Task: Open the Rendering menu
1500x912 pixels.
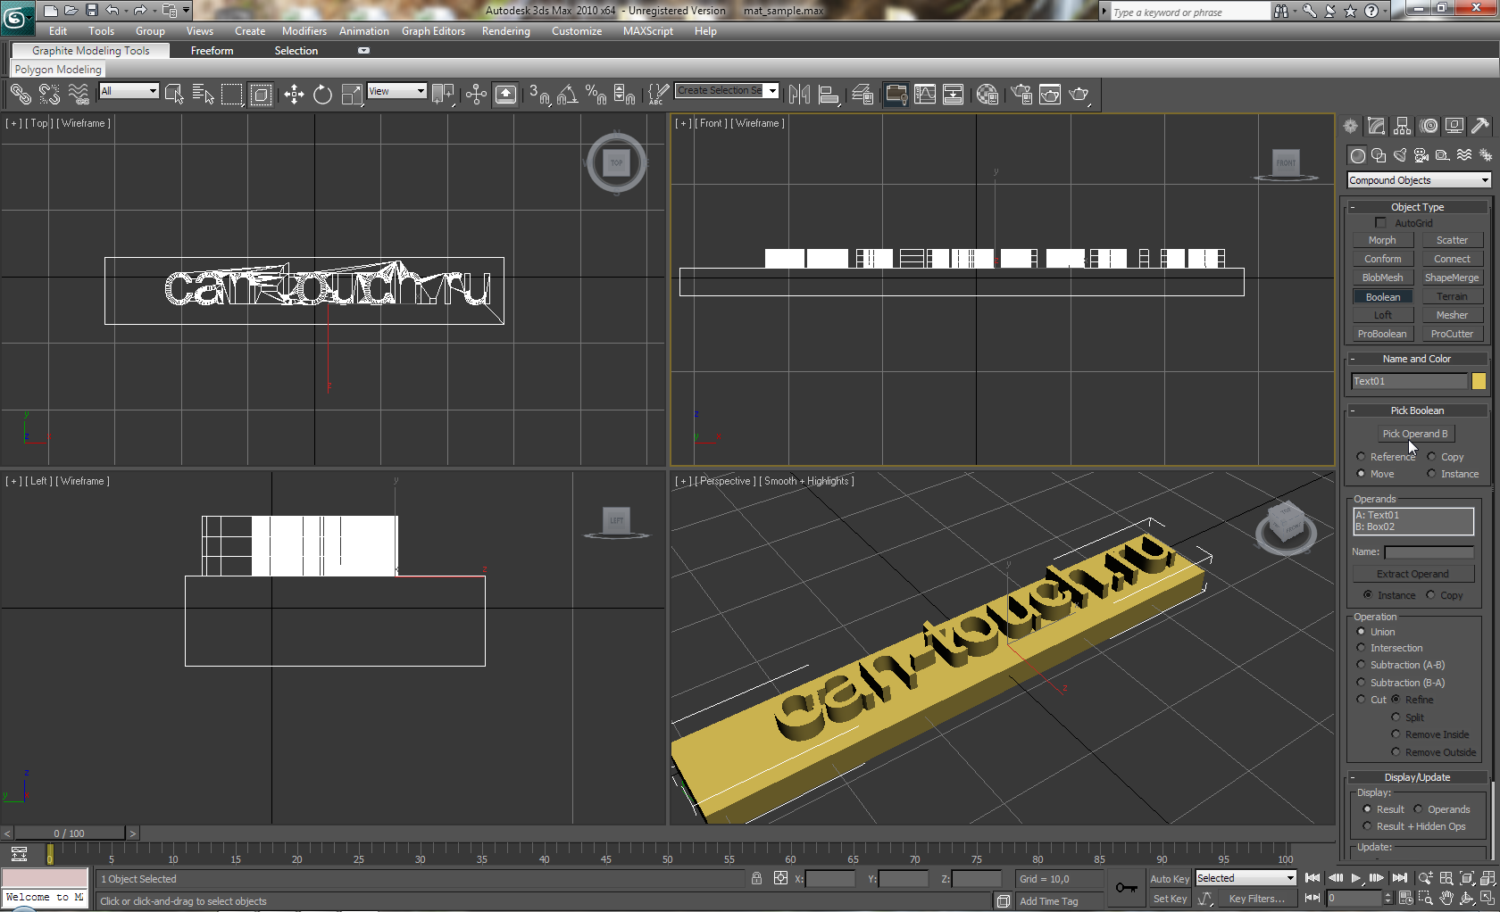Action: [506, 31]
